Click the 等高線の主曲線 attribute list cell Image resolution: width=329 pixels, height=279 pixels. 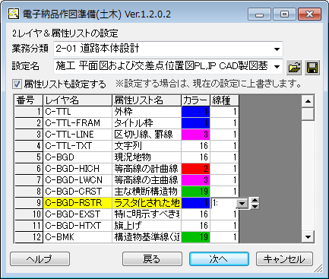(147, 180)
